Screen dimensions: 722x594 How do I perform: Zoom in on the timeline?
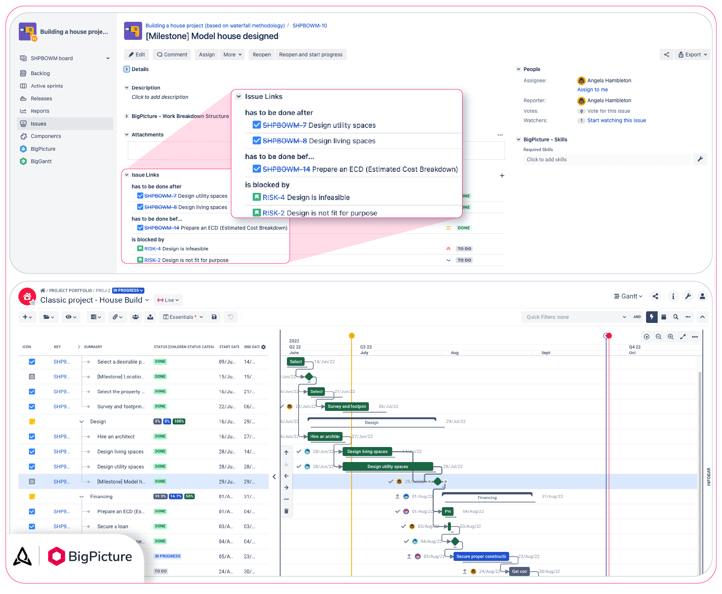pos(671,336)
